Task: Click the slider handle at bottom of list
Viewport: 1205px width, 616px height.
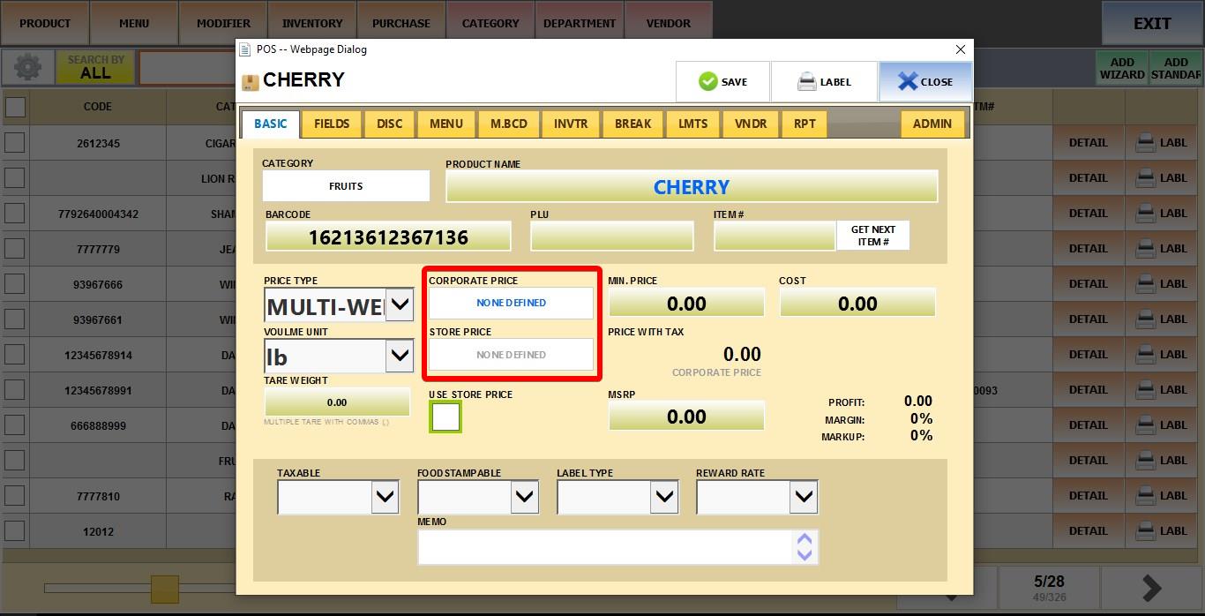Action: [x=164, y=588]
